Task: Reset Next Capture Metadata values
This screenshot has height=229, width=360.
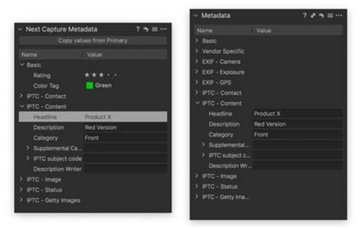Action: tap(146, 29)
